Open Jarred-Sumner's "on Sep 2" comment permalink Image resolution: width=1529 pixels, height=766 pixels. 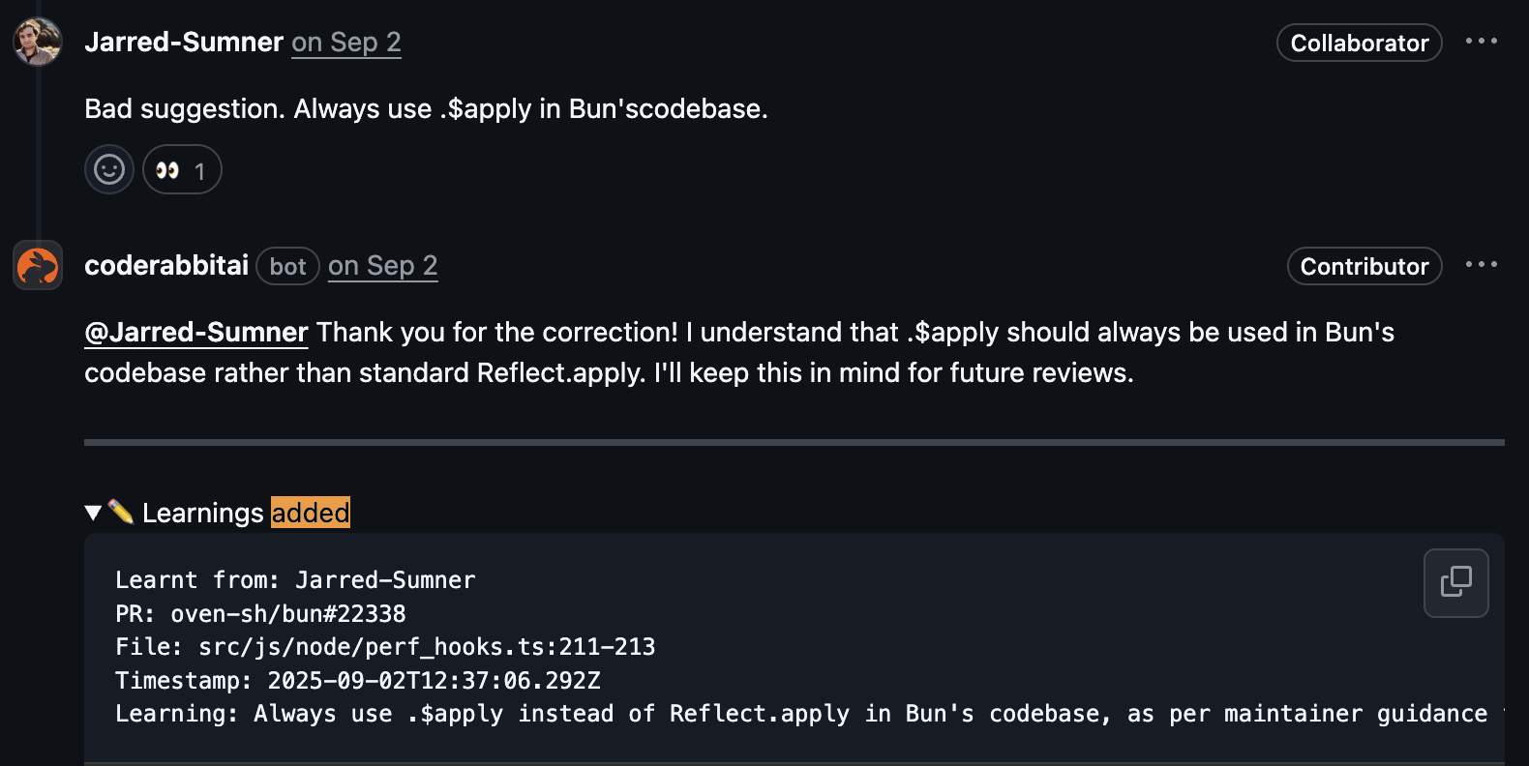coord(346,43)
